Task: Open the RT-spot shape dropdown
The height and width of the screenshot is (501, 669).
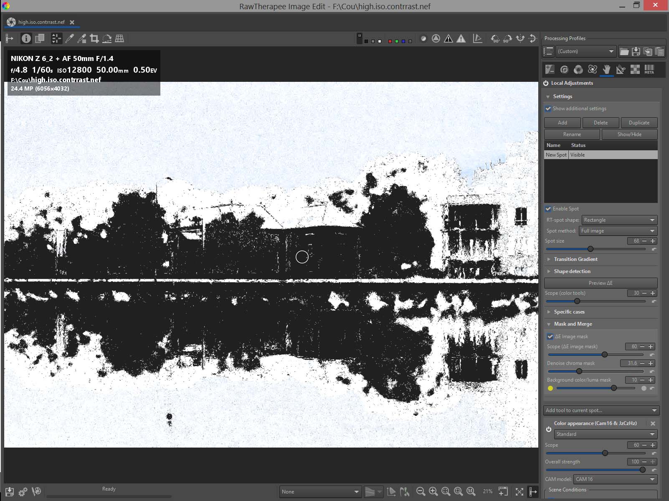Action: coord(619,220)
